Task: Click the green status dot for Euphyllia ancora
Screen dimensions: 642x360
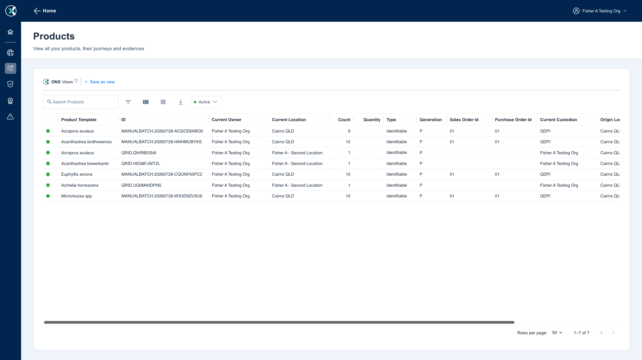Action: click(x=48, y=174)
